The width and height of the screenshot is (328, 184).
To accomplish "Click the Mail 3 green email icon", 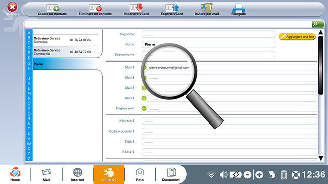I will click(144, 88).
